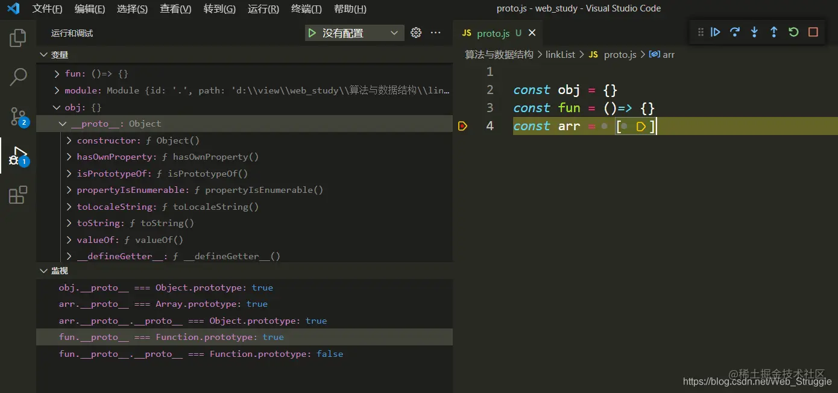Open the 选择(S) menu
838x393 pixels.
click(132, 9)
